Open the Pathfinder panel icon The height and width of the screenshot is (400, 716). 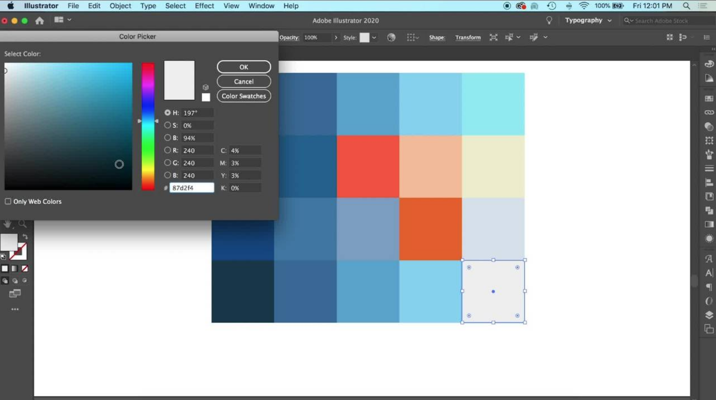tap(709, 210)
